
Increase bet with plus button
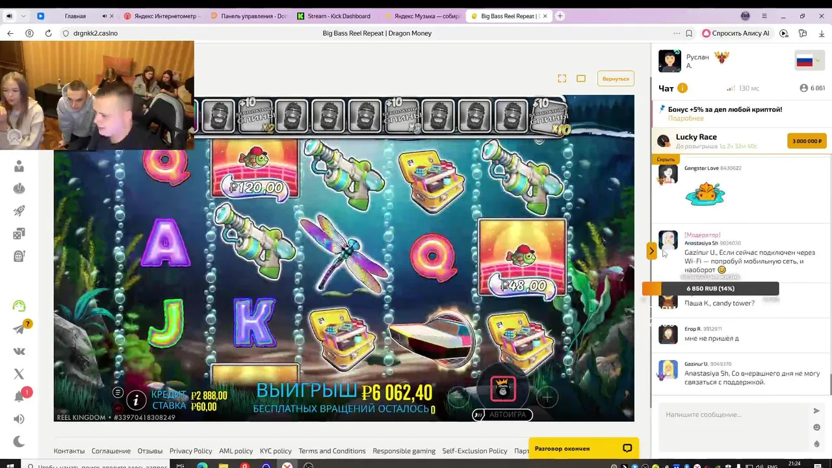point(547,396)
